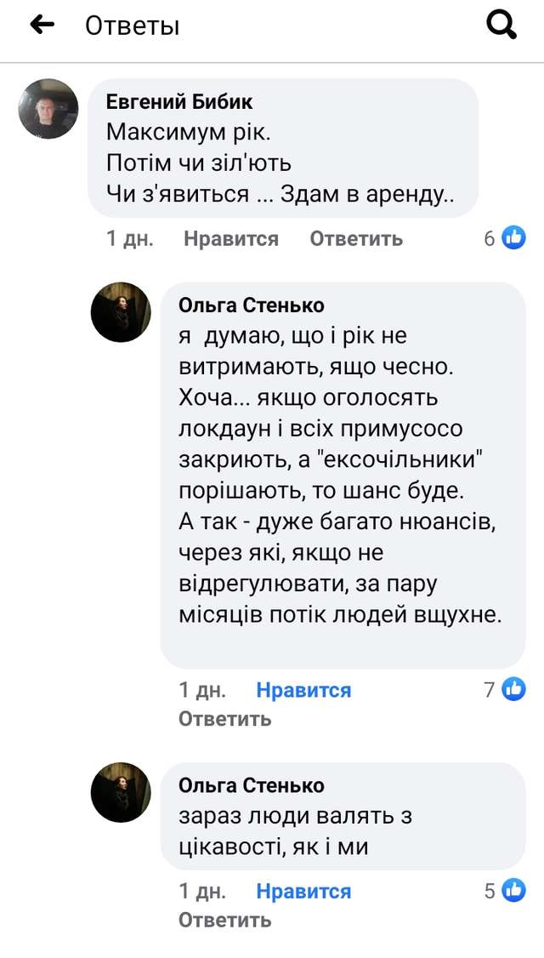Viewport: 544px width, 958px height.
Task: Open Ольга Стенько name in first reply
Action: coord(252,305)
